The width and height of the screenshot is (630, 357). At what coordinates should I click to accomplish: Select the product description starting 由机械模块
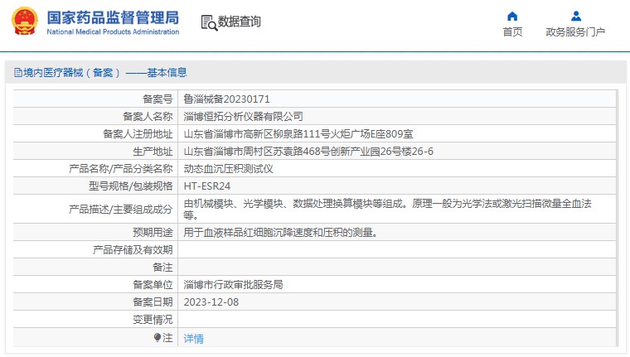(387, 210)
